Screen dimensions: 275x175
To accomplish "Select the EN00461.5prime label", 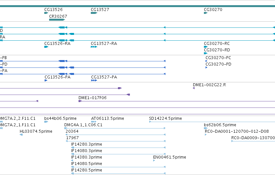I will click(x=170, y=157).
